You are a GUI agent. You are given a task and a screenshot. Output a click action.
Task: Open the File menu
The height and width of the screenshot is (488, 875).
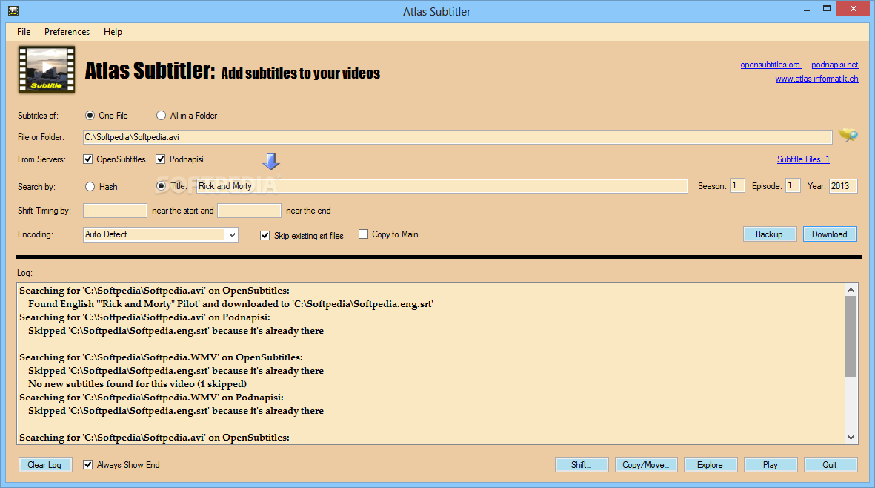tap(24, 32)
